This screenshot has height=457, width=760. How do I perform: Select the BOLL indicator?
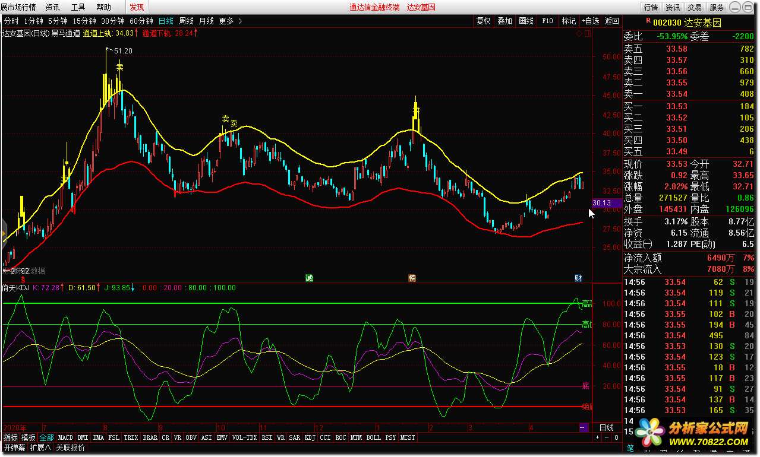click(x=373, y=437)
